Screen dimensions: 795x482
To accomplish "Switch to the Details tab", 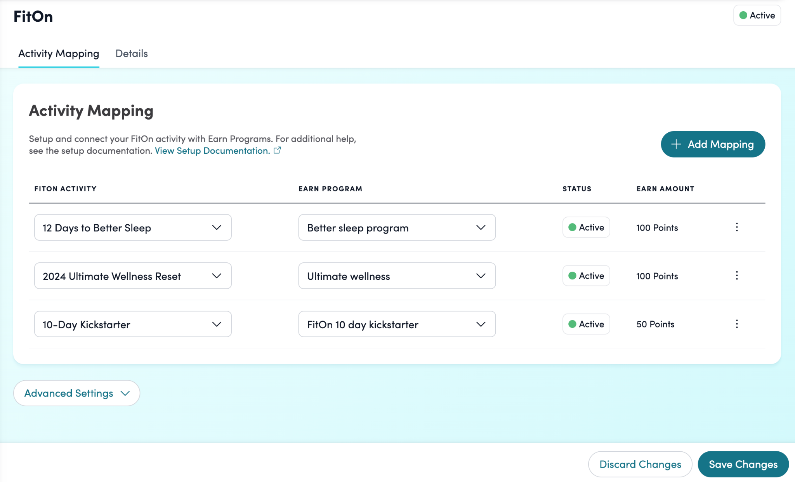I will pos(132,54).
